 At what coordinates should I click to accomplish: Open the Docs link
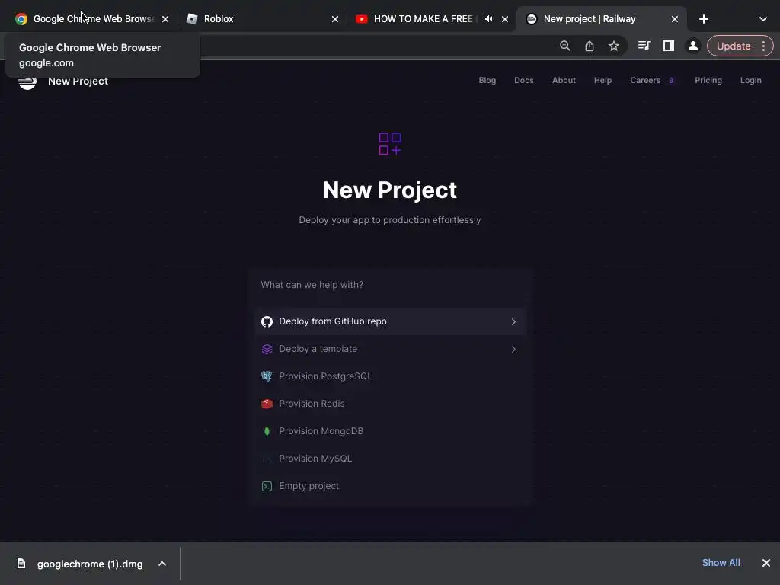tap(524, 80)
